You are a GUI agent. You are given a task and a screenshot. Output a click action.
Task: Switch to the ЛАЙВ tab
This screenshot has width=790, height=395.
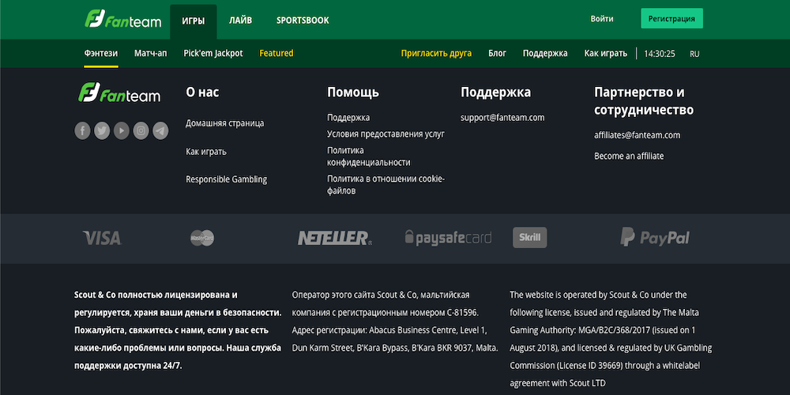point(240,20)
